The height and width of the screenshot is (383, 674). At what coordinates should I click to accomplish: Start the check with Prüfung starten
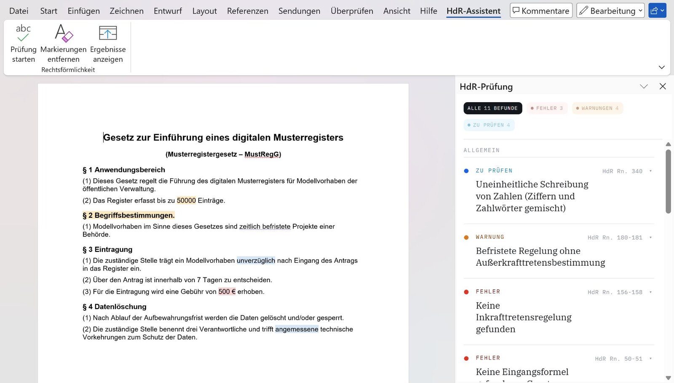[24, 44]
